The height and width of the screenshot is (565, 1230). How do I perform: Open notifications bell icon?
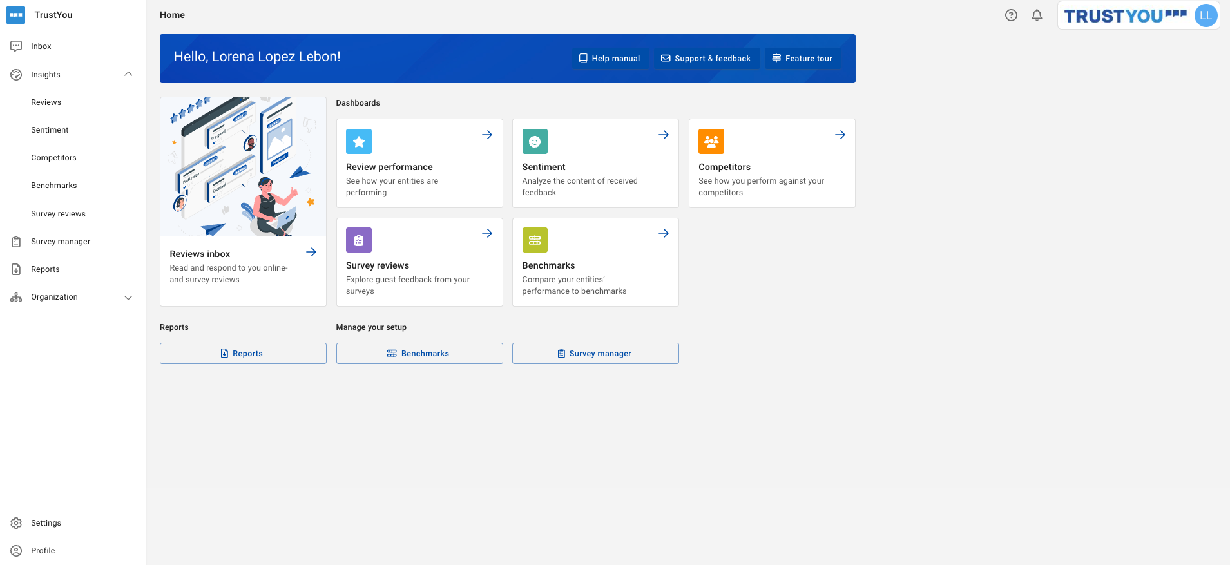coord(1037,15)
